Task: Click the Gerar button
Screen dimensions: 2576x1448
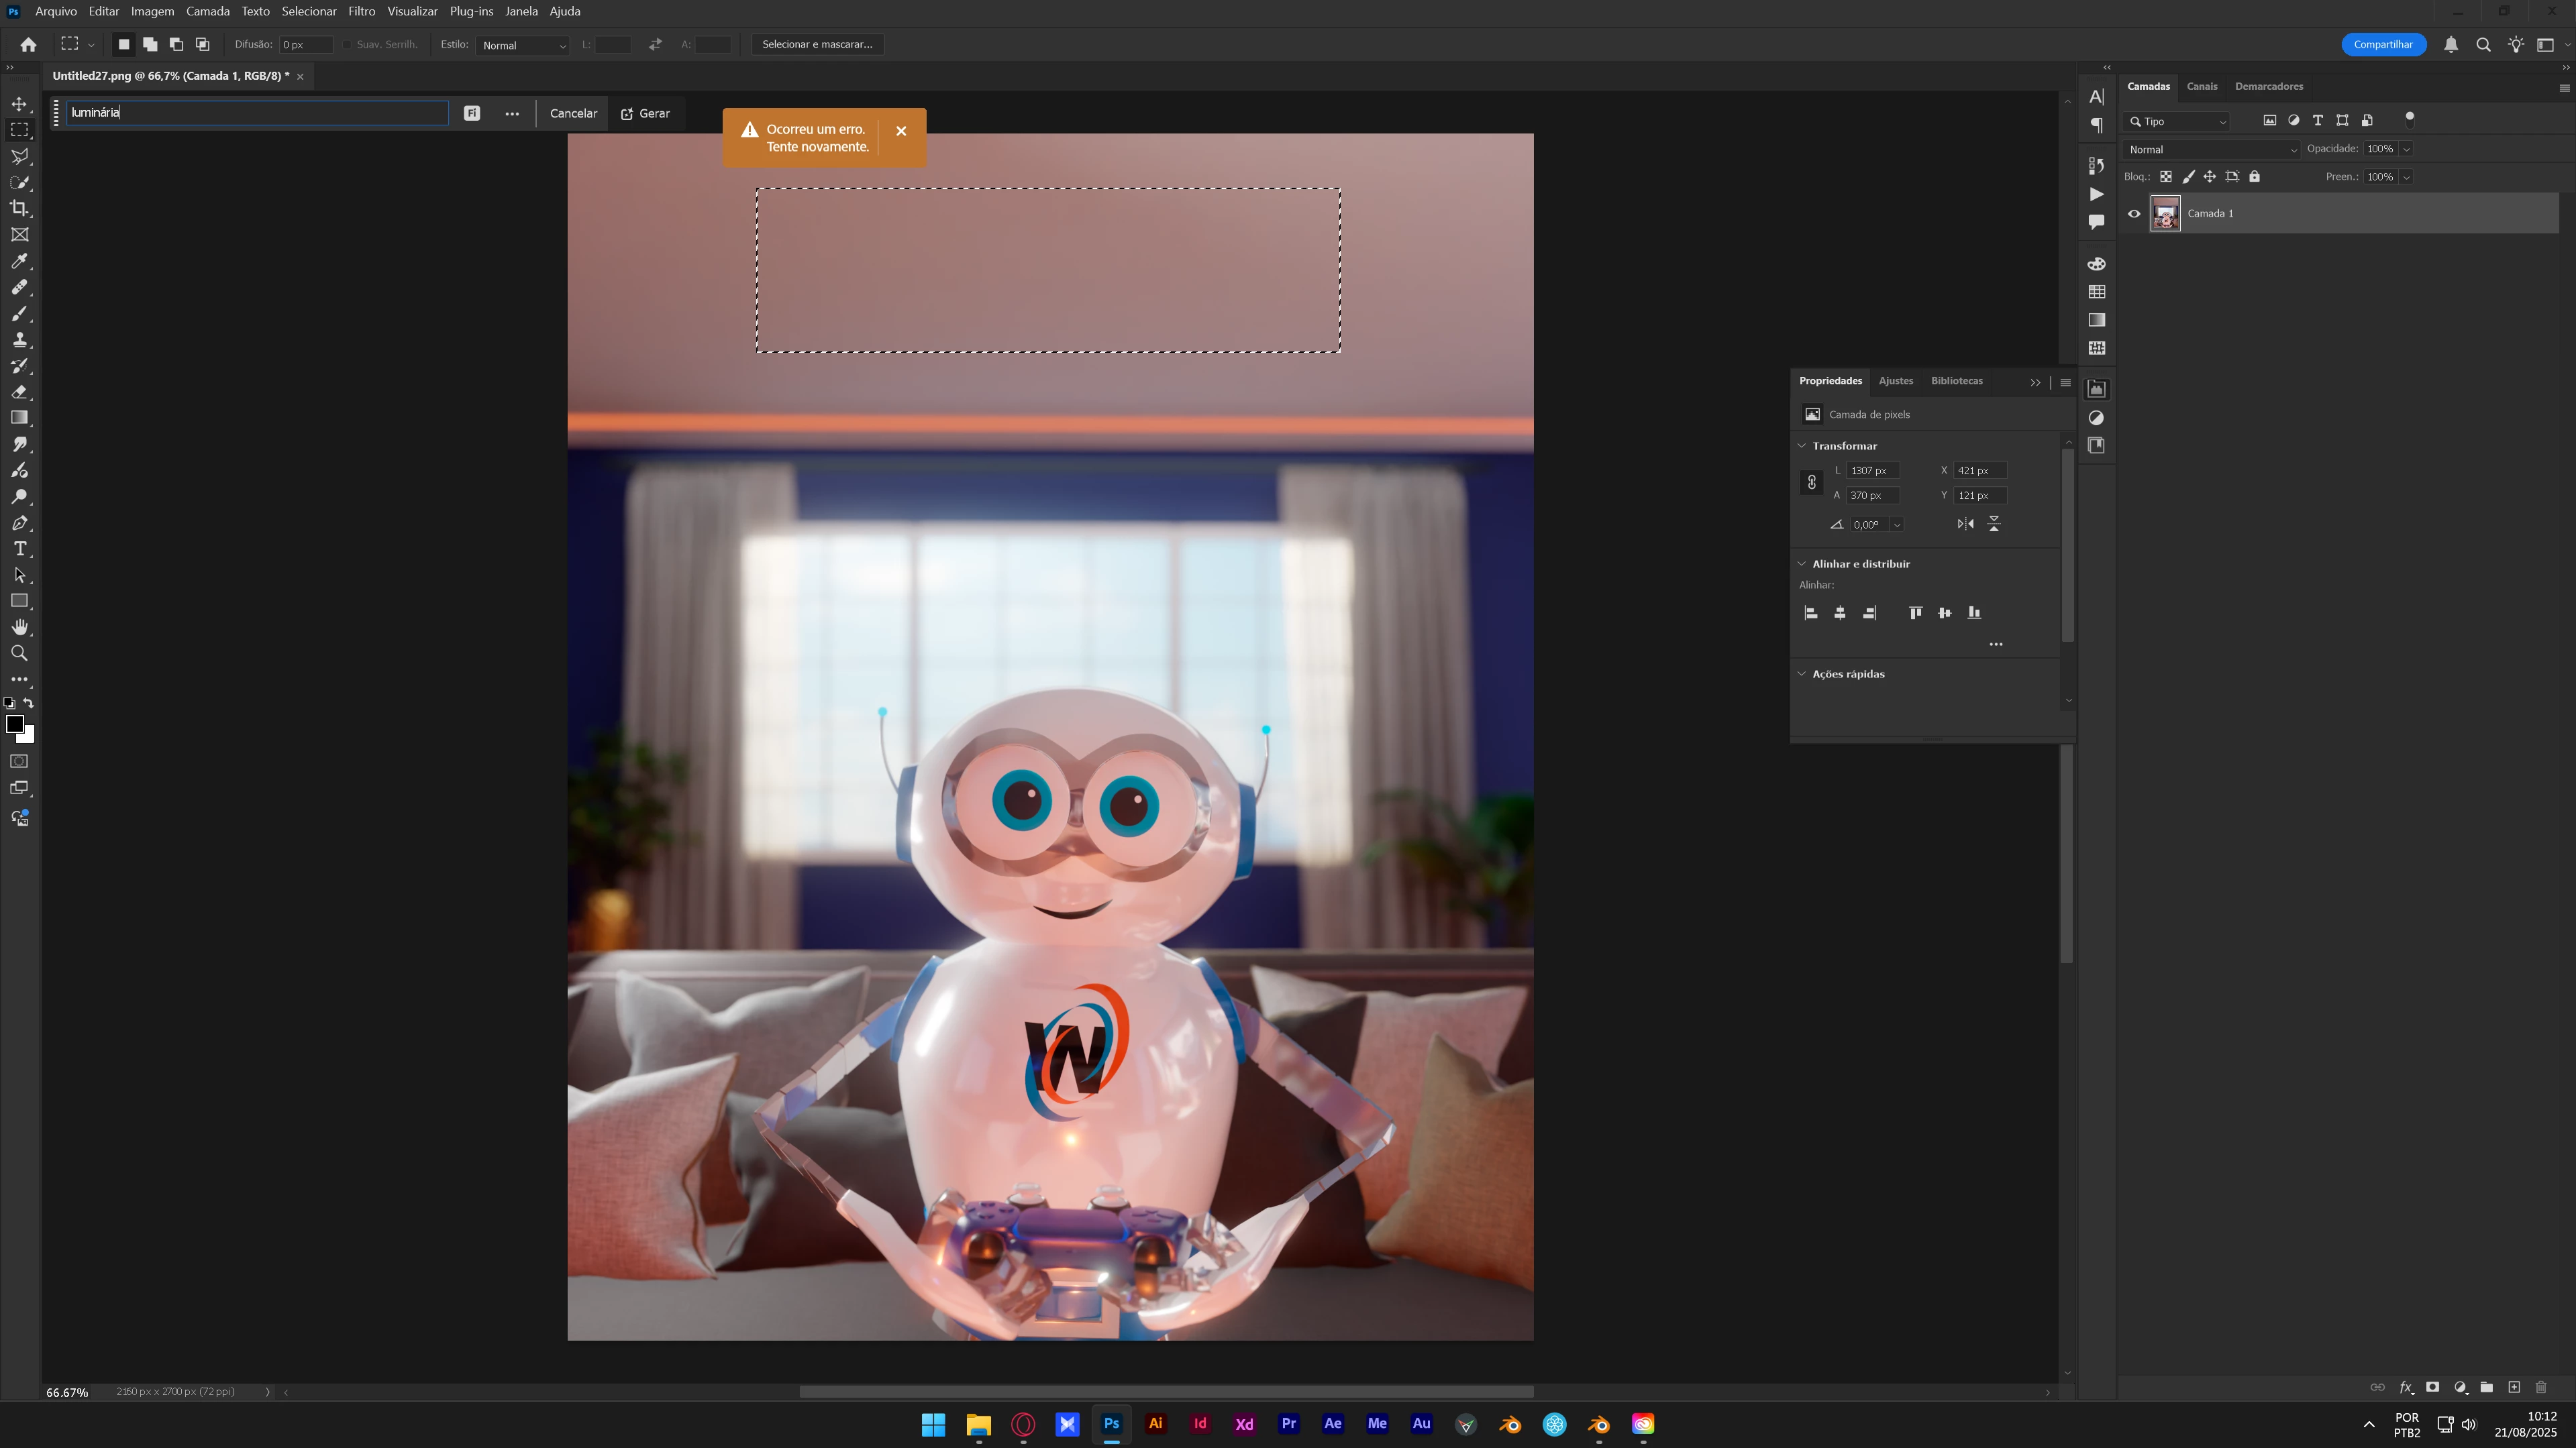Action: pos(645,114)
